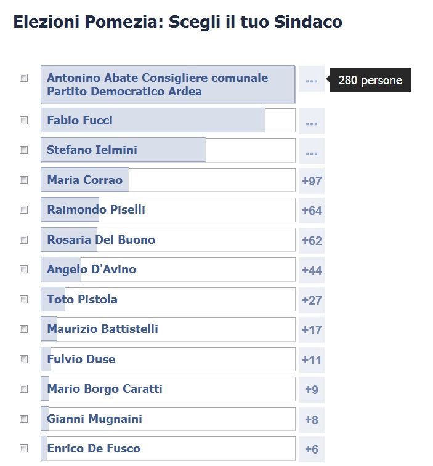Click the +62 count next to Rosaria Del Buono

pyautogui.click(x=312, y=241)
